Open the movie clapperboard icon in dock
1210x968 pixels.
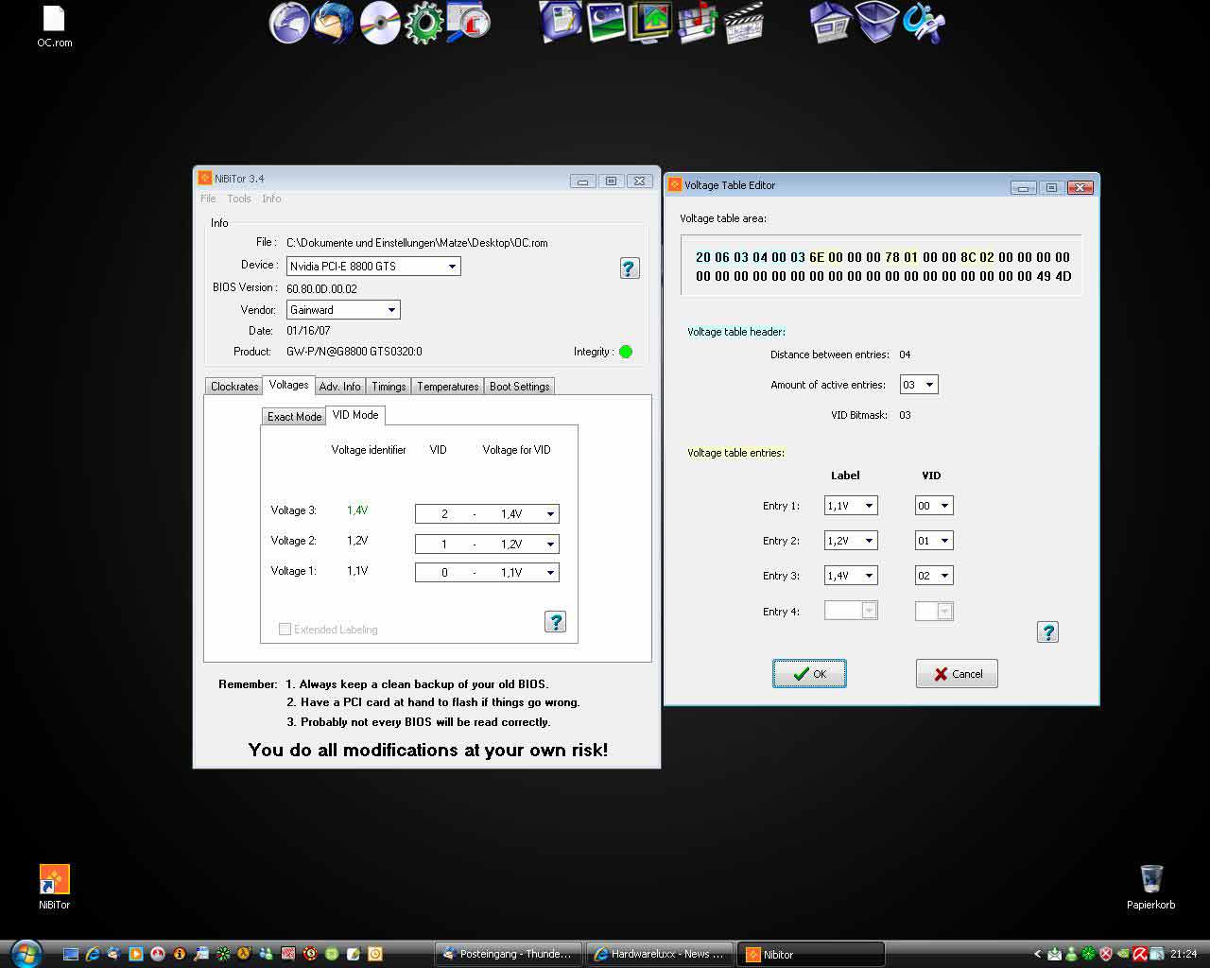(x=744, y=23)
